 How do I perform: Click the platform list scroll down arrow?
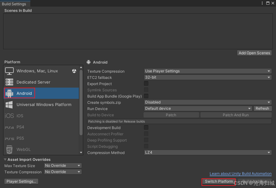coord(81,152)
